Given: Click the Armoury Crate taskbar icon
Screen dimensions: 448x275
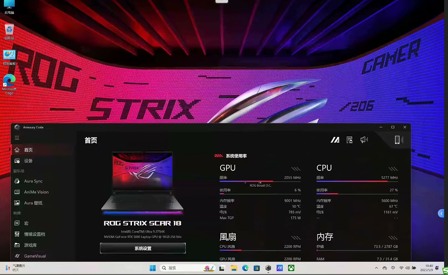Looking at the screenshot, I should (x=268, y=268).
